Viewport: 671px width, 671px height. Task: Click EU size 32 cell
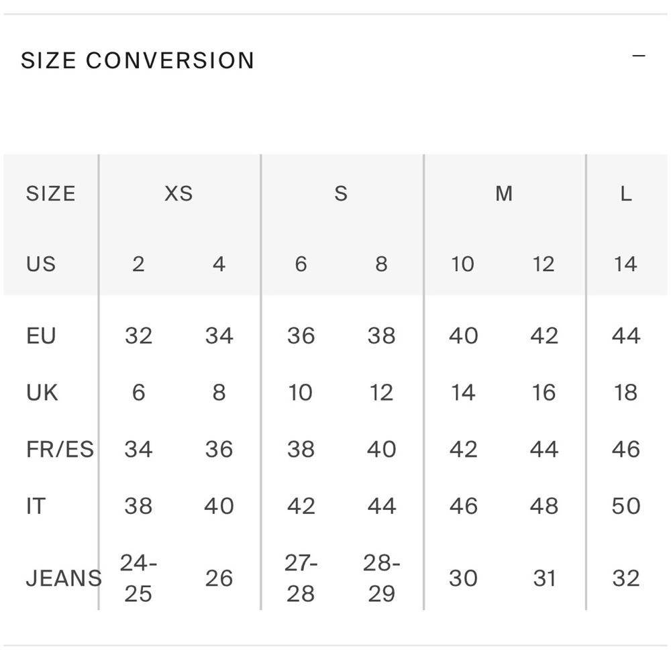pyautogui.click(x=138, y=335)
